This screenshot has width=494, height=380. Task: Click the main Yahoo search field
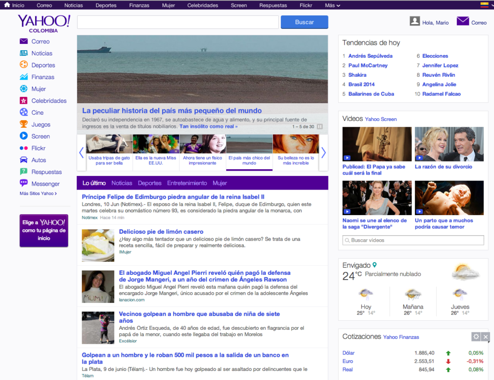(178, 22)
